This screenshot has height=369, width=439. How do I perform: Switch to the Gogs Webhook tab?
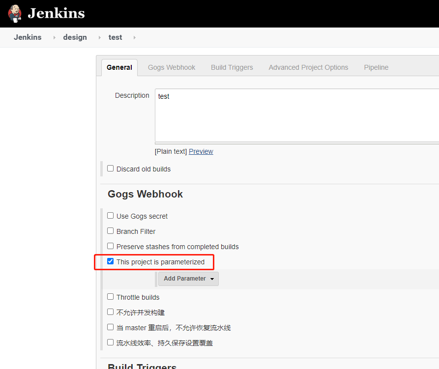pos(171,67)
